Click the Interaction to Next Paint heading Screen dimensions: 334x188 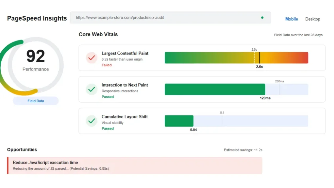tap(125, 85)
